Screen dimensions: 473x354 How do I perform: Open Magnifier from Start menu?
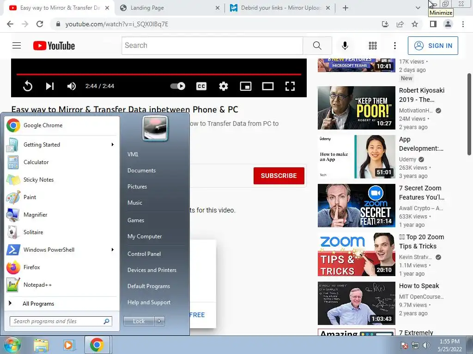click(x=61, y=215)
